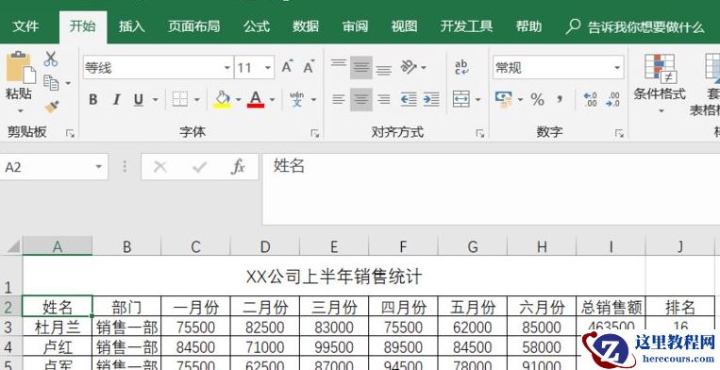Screen dimensions: 720x370
Task: Toggle underline formatting
Action: click(138, 99)
